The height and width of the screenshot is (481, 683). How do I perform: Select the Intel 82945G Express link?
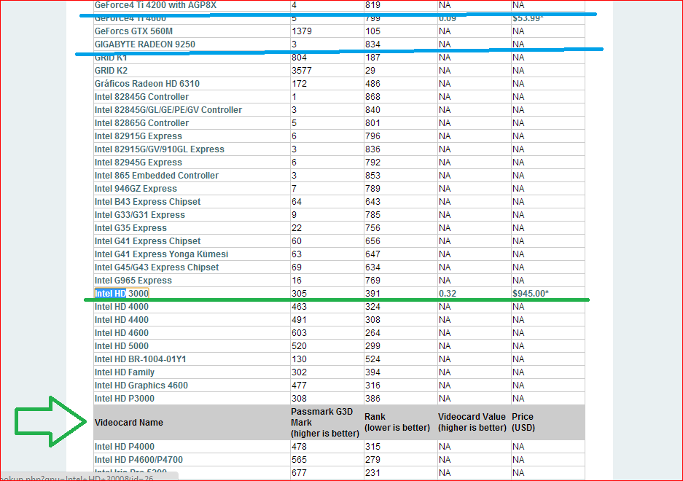[138, 162]
